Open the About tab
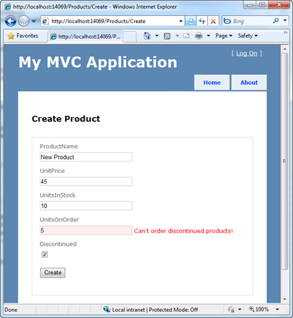Viewport: 293px width, 318px height. (249, 82)
